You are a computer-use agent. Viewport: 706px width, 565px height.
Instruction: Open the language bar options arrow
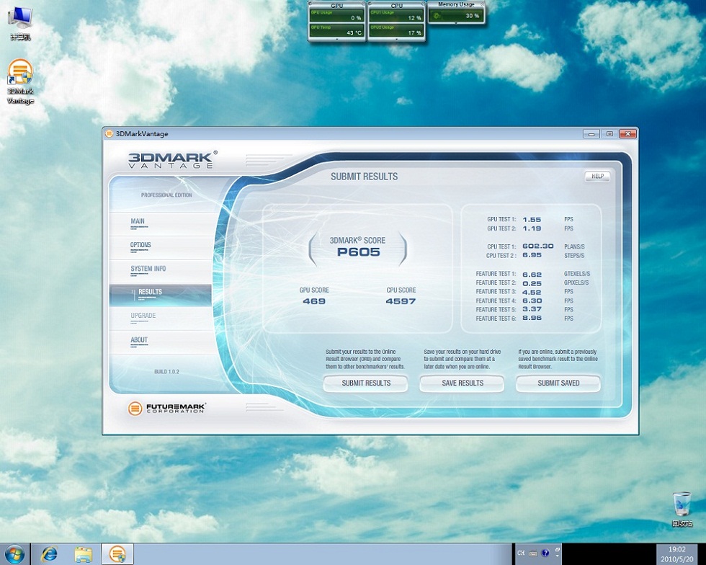click(558, 556)
